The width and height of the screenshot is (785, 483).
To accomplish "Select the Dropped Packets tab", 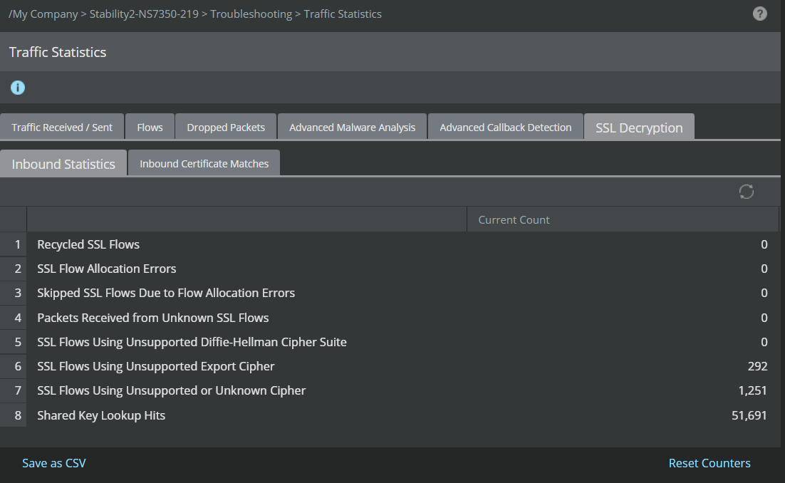I will click(x=226, y=127).
